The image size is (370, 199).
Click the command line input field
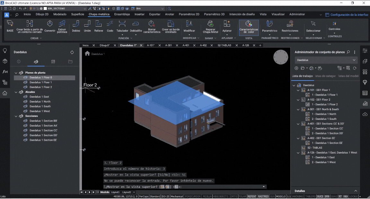point(218,187)
